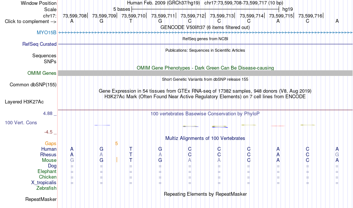Click the OMIM Genes track label

click(42, 73)
